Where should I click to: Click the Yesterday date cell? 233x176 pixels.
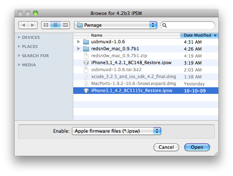coord(194,84)
